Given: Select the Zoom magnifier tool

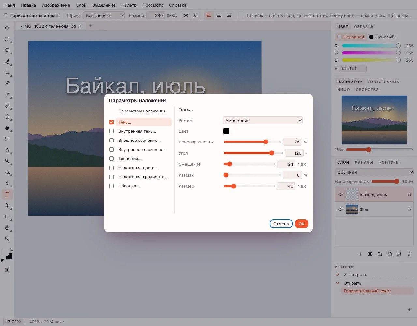Looking at the screenshot, I should (x=7, y=239).
